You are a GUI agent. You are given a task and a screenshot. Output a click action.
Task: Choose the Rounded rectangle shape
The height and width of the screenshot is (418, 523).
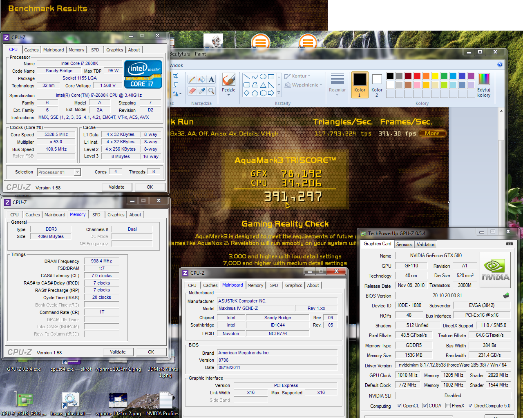point(246,85)
